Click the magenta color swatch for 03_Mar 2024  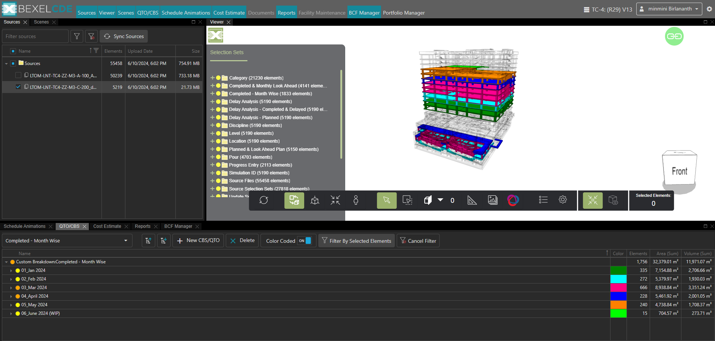point(618,288)
